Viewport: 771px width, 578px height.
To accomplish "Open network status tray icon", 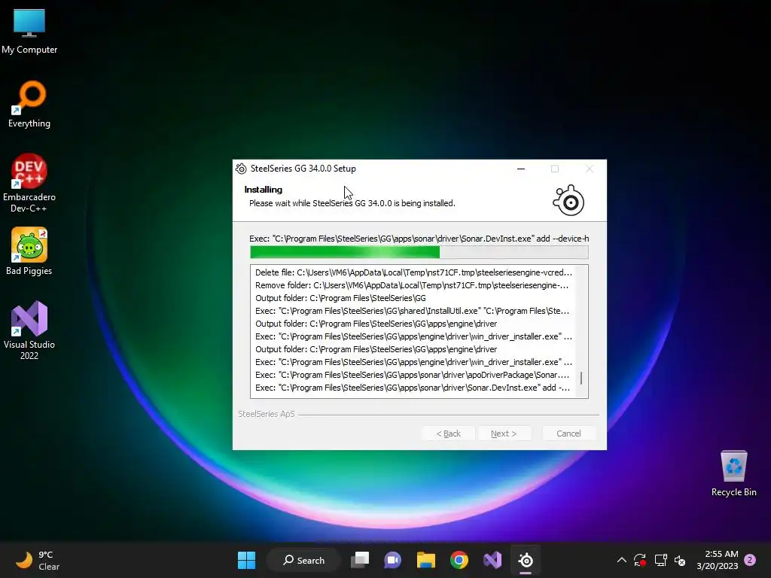I will coord(660,560).
